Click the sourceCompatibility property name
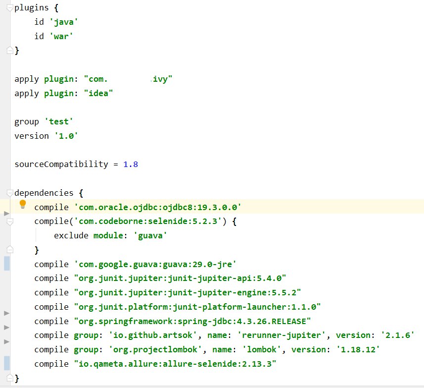 click(x=61, y=165)
